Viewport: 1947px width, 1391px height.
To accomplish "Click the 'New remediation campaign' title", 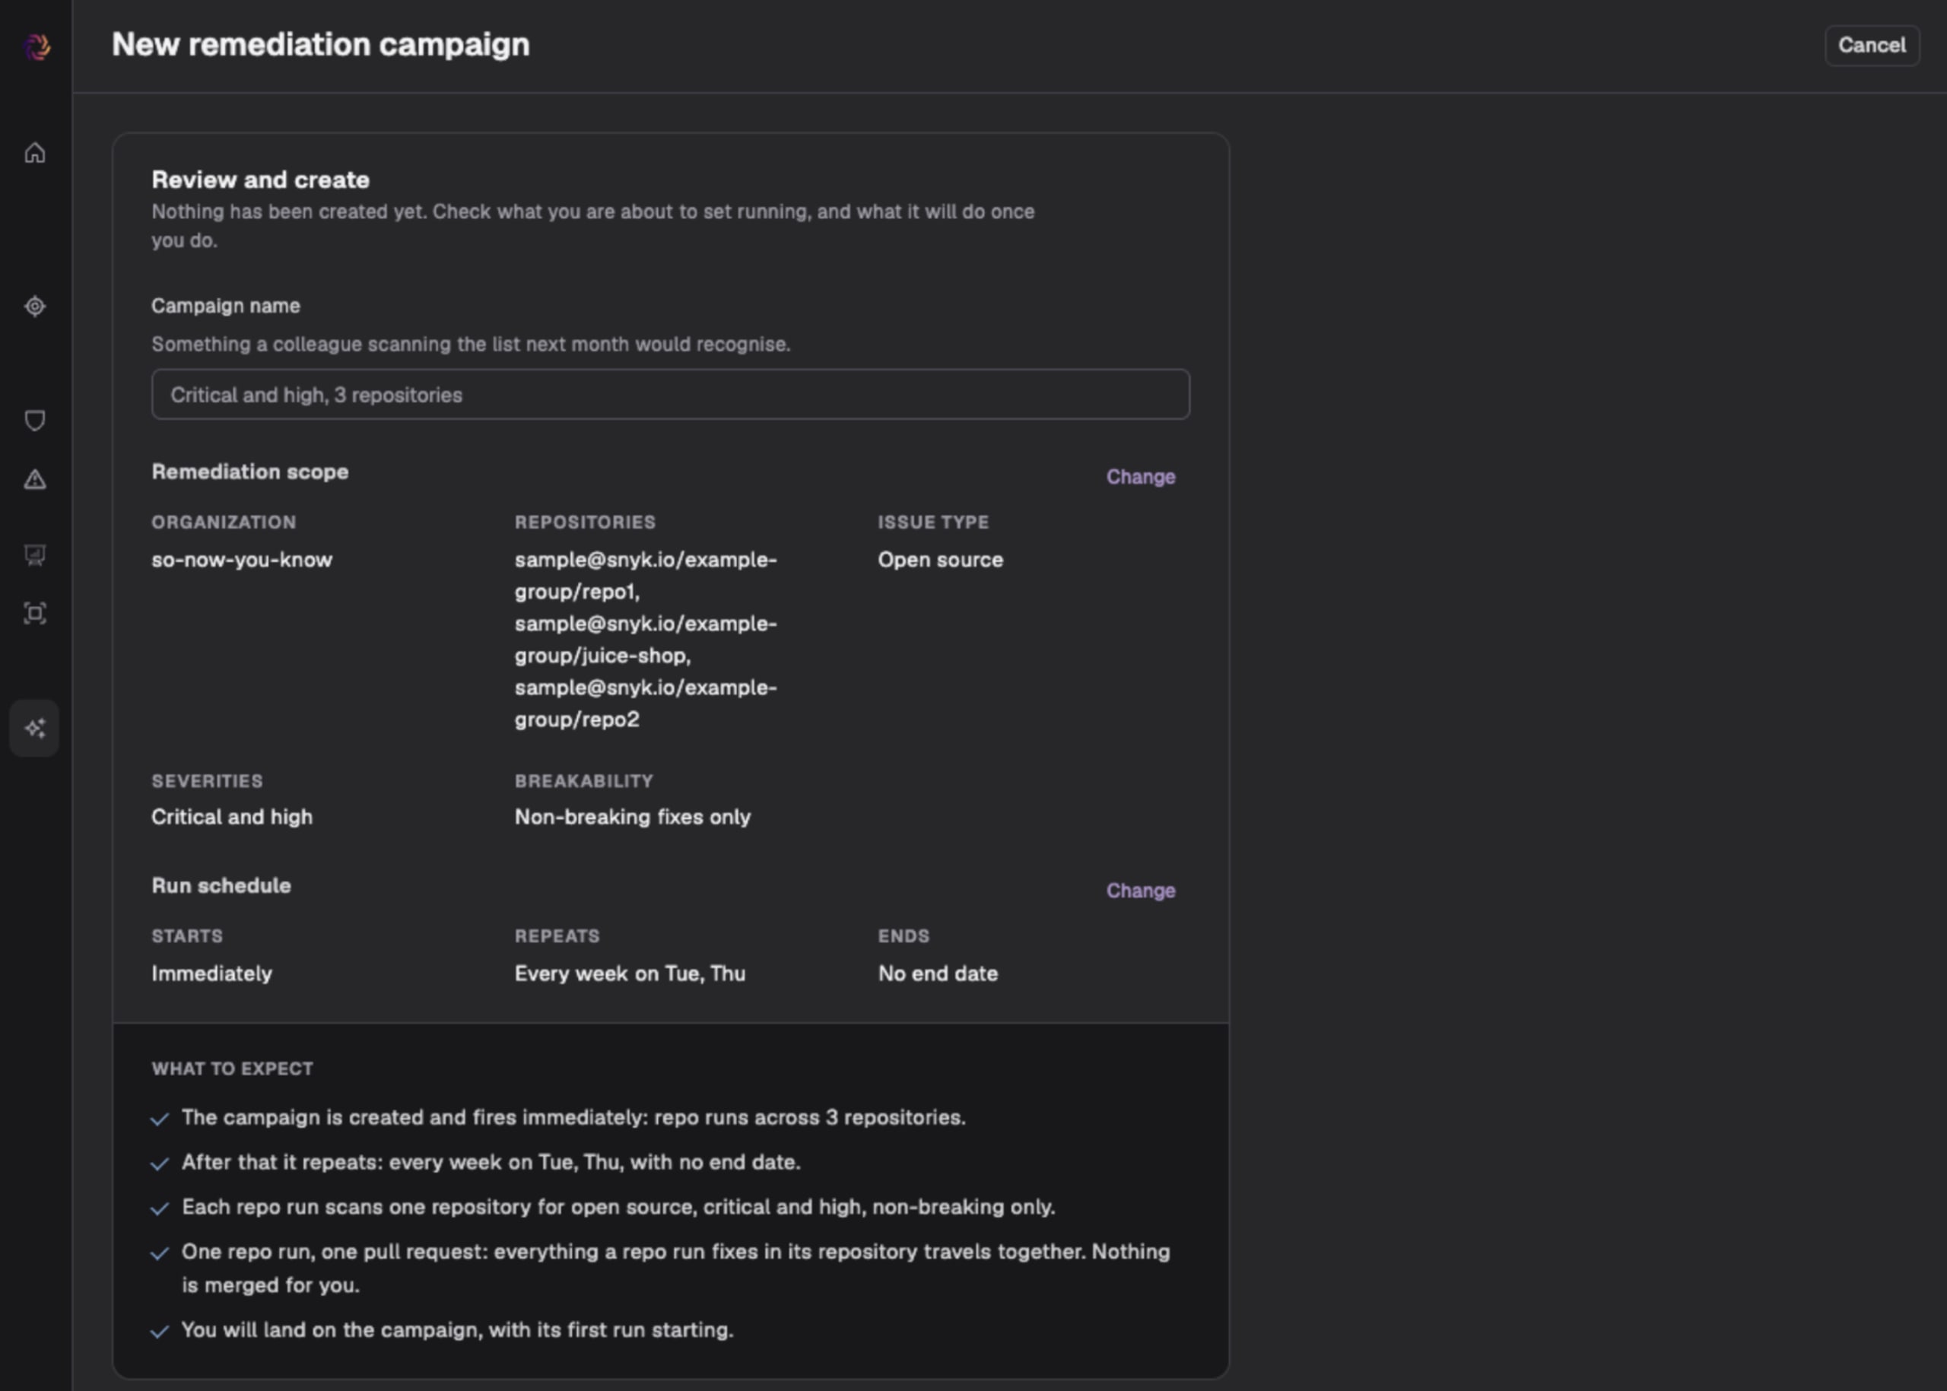I will [x=320, y=45].
